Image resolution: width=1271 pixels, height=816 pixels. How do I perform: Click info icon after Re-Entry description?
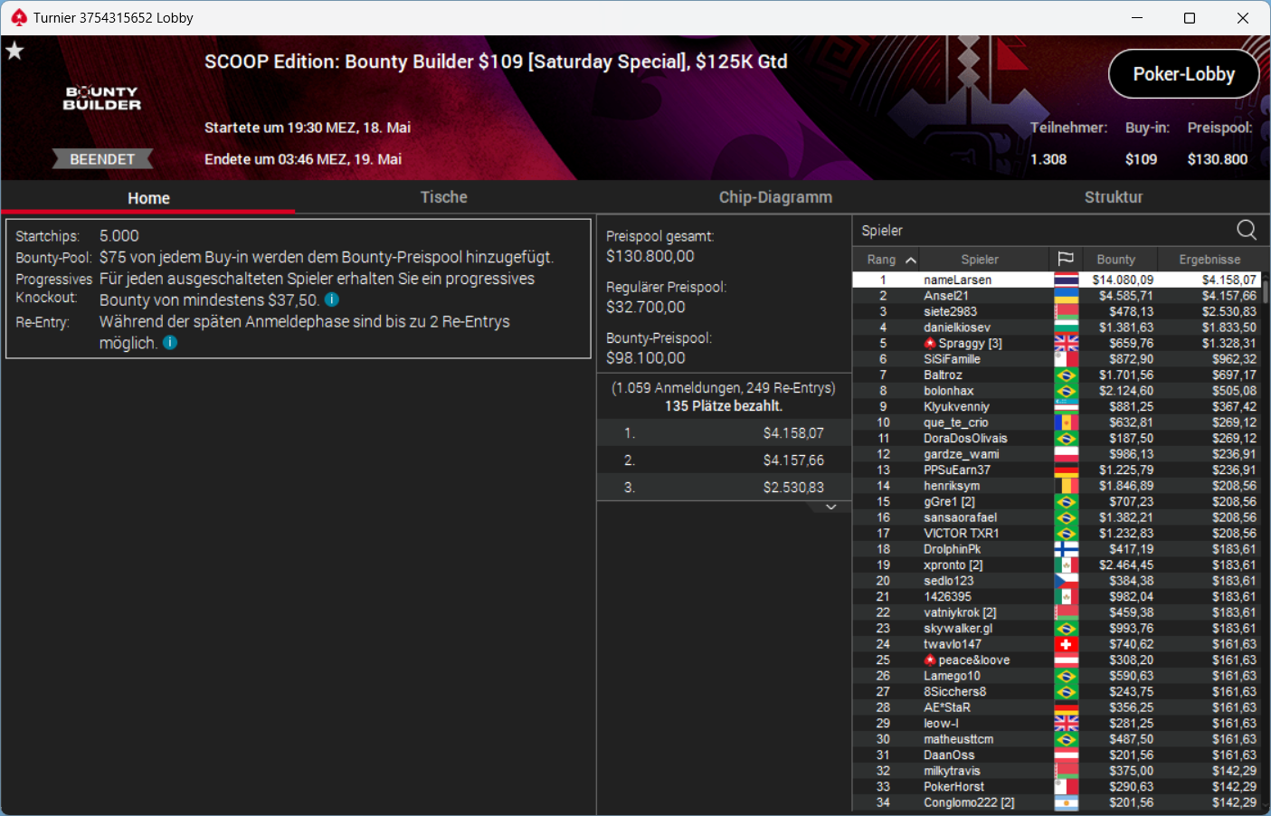point(170,343)
